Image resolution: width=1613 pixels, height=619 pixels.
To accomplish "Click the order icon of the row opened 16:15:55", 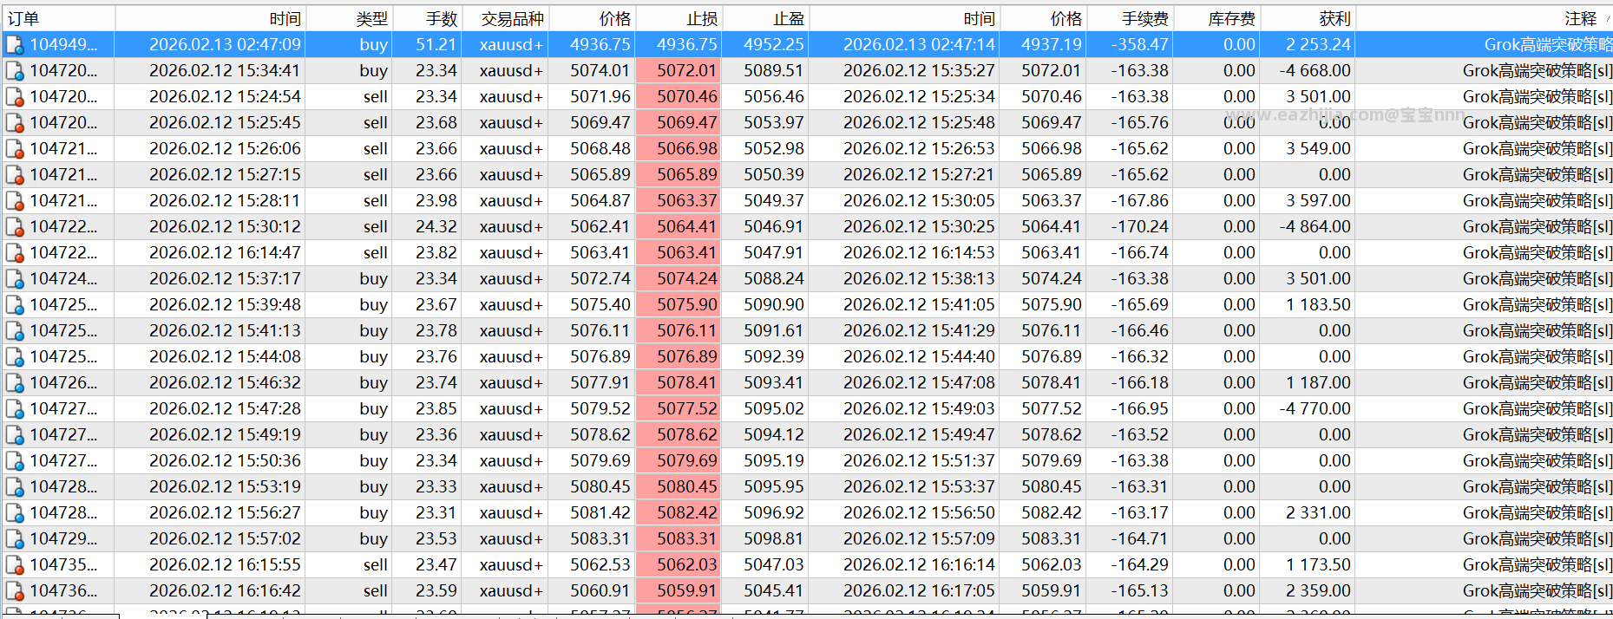I will click(15, 565).
